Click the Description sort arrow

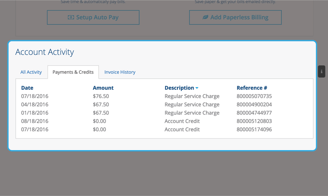(x=197, y=88)
